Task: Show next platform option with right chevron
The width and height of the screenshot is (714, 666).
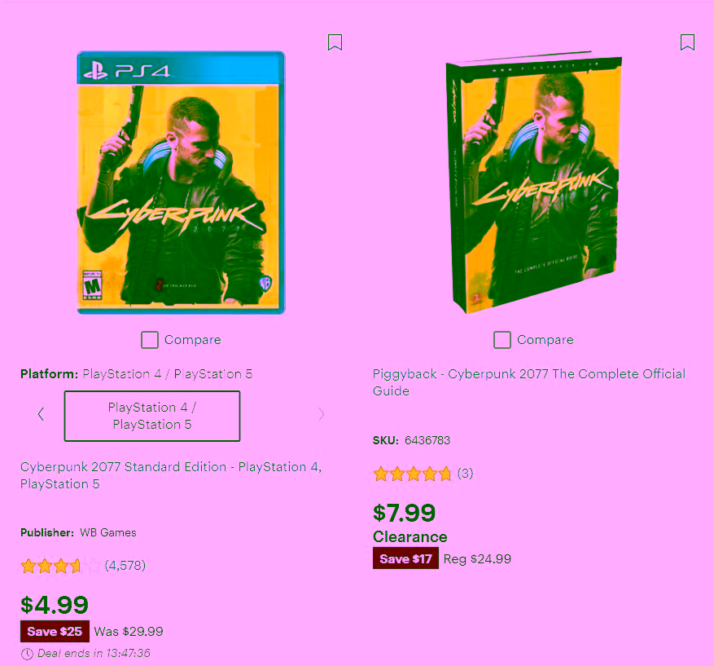Action: [x=322, y=414]
